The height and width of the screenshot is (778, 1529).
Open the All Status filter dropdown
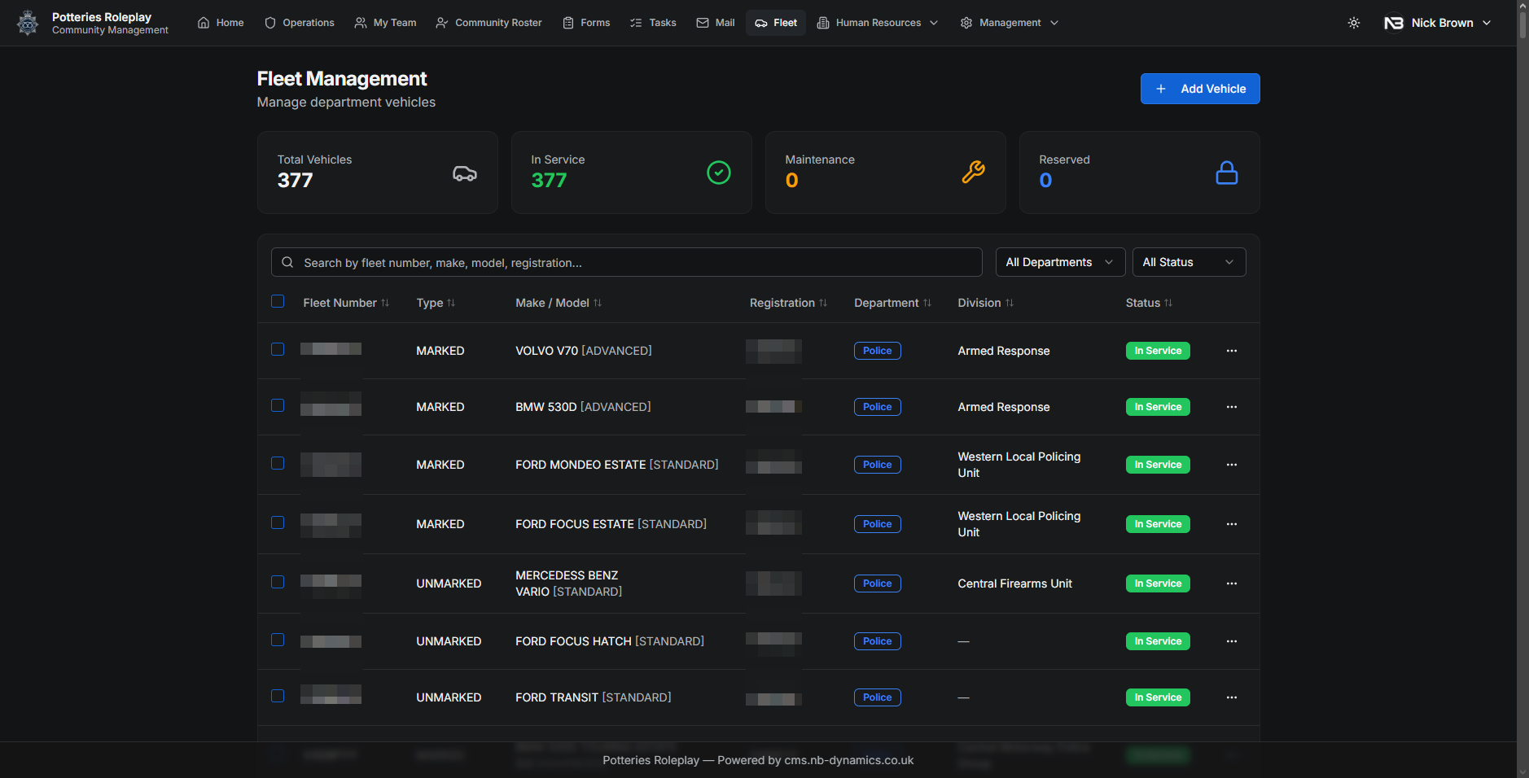coord(1189,262)
